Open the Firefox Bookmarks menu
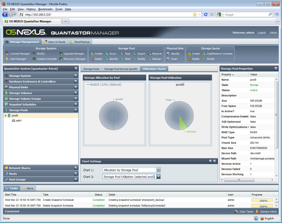Screen dimensions: 282x223 46,9
